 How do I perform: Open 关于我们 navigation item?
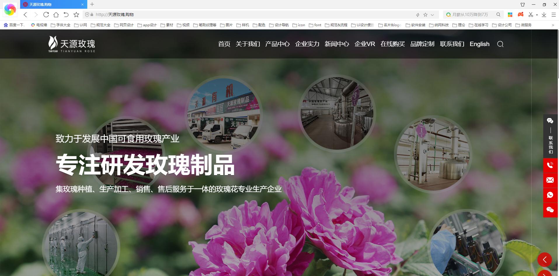click(248, 44)
